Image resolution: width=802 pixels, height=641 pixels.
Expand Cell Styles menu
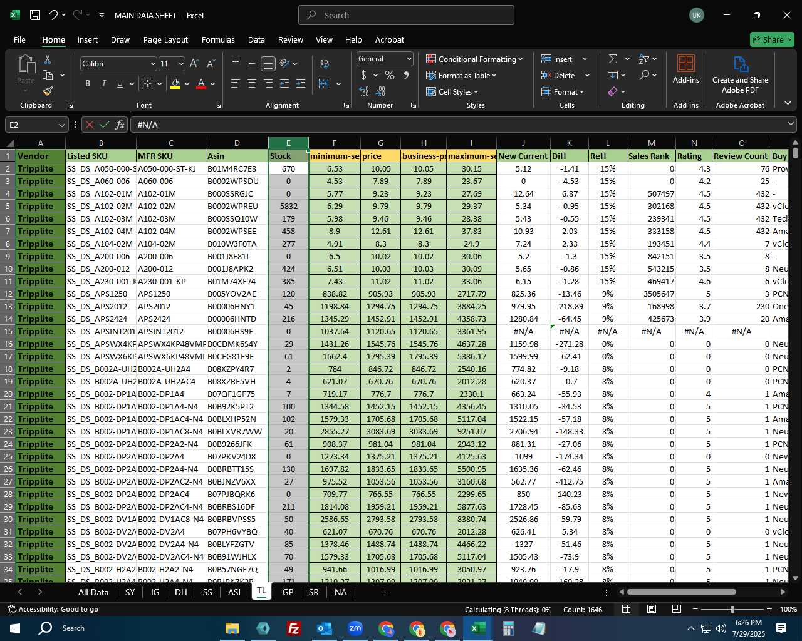pyautogui.click(x=452, y=91)
